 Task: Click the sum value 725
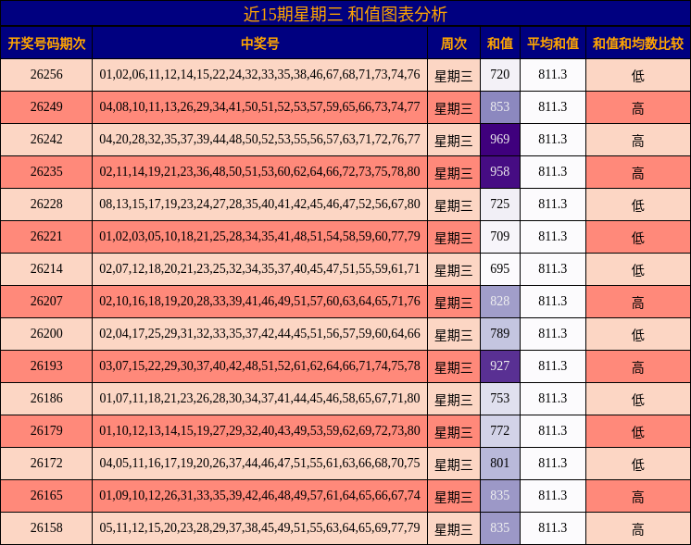pos(500,204)
